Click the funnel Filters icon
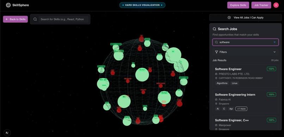The height and width of the screenshot is (137, 284). click(x=216, y=52)
